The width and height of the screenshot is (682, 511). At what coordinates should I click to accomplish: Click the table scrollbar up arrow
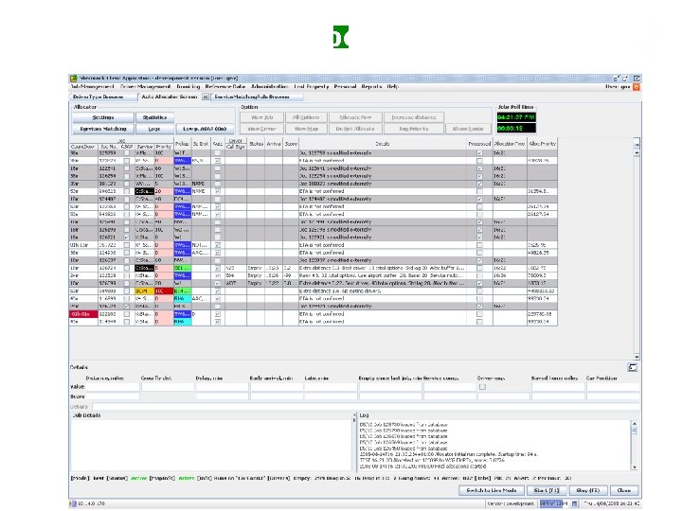coord(637,153)
